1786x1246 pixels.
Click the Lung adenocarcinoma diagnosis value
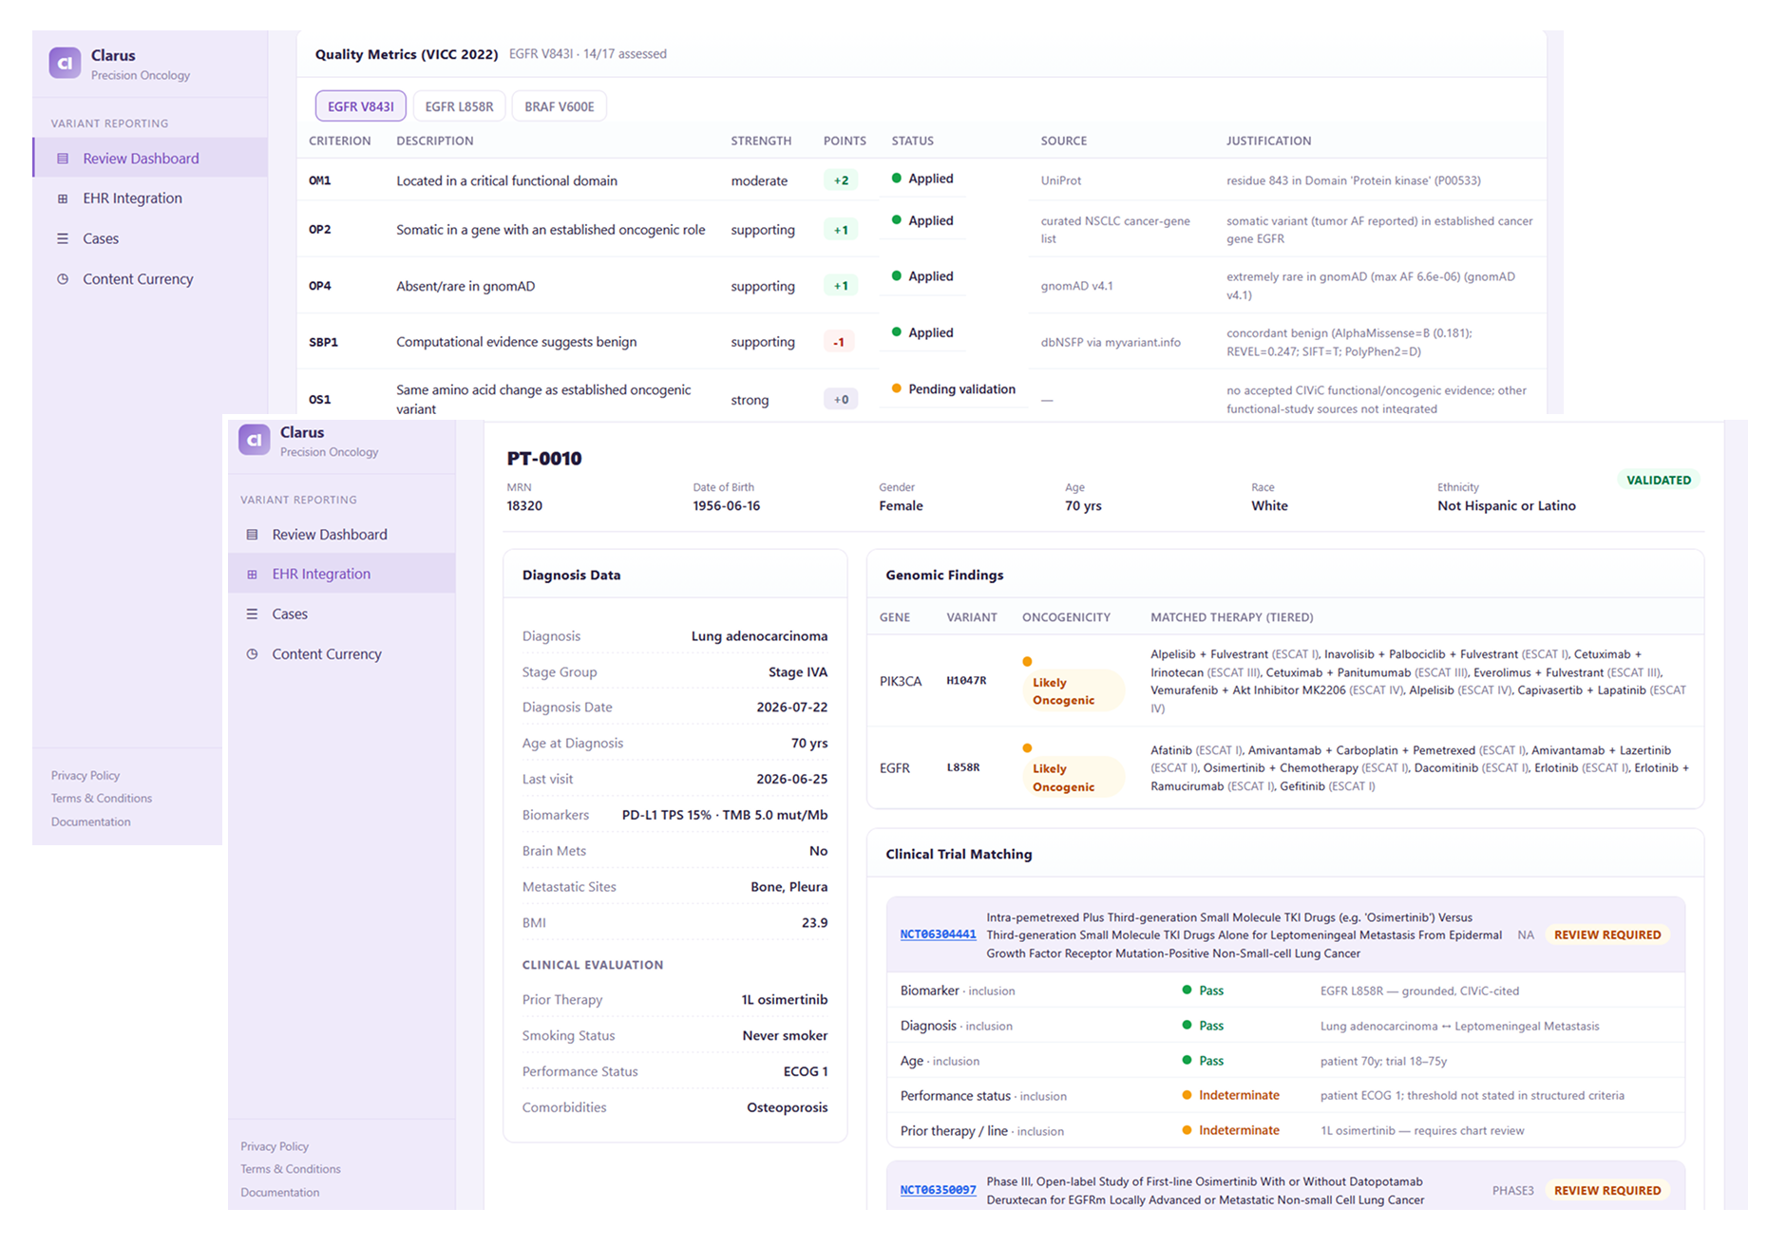(759, 636)
